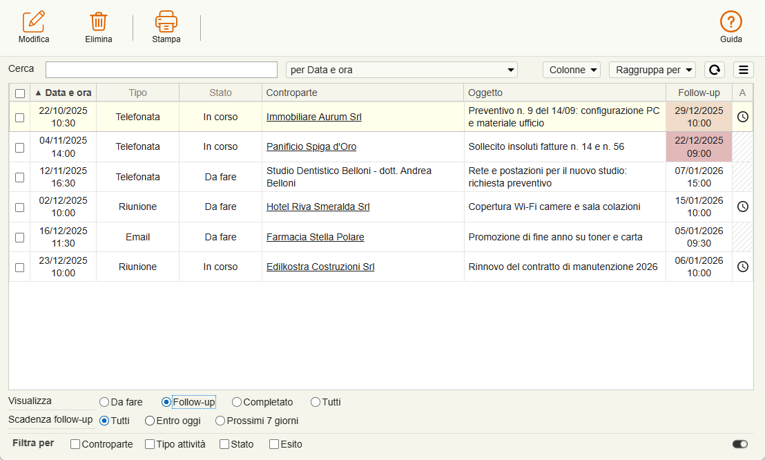The height and width of the screenshot is (460, 765).
Task: Open the Edilkostra Costruzioni Srl link
Action: point(320,267)
